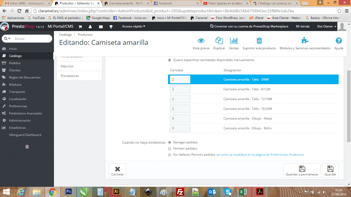This screenshot has height=197, width=351.
Task: Switch to the Proveedores product tab
Action: pos(79,76)
